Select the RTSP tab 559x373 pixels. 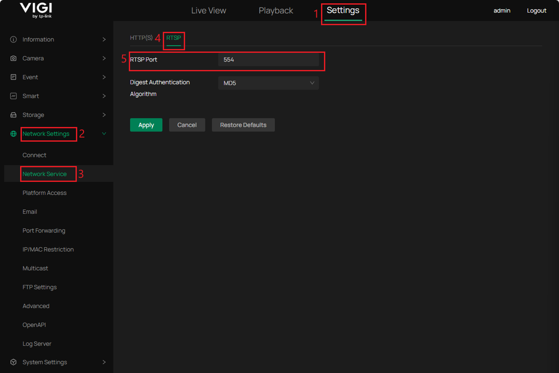(174, 38)
